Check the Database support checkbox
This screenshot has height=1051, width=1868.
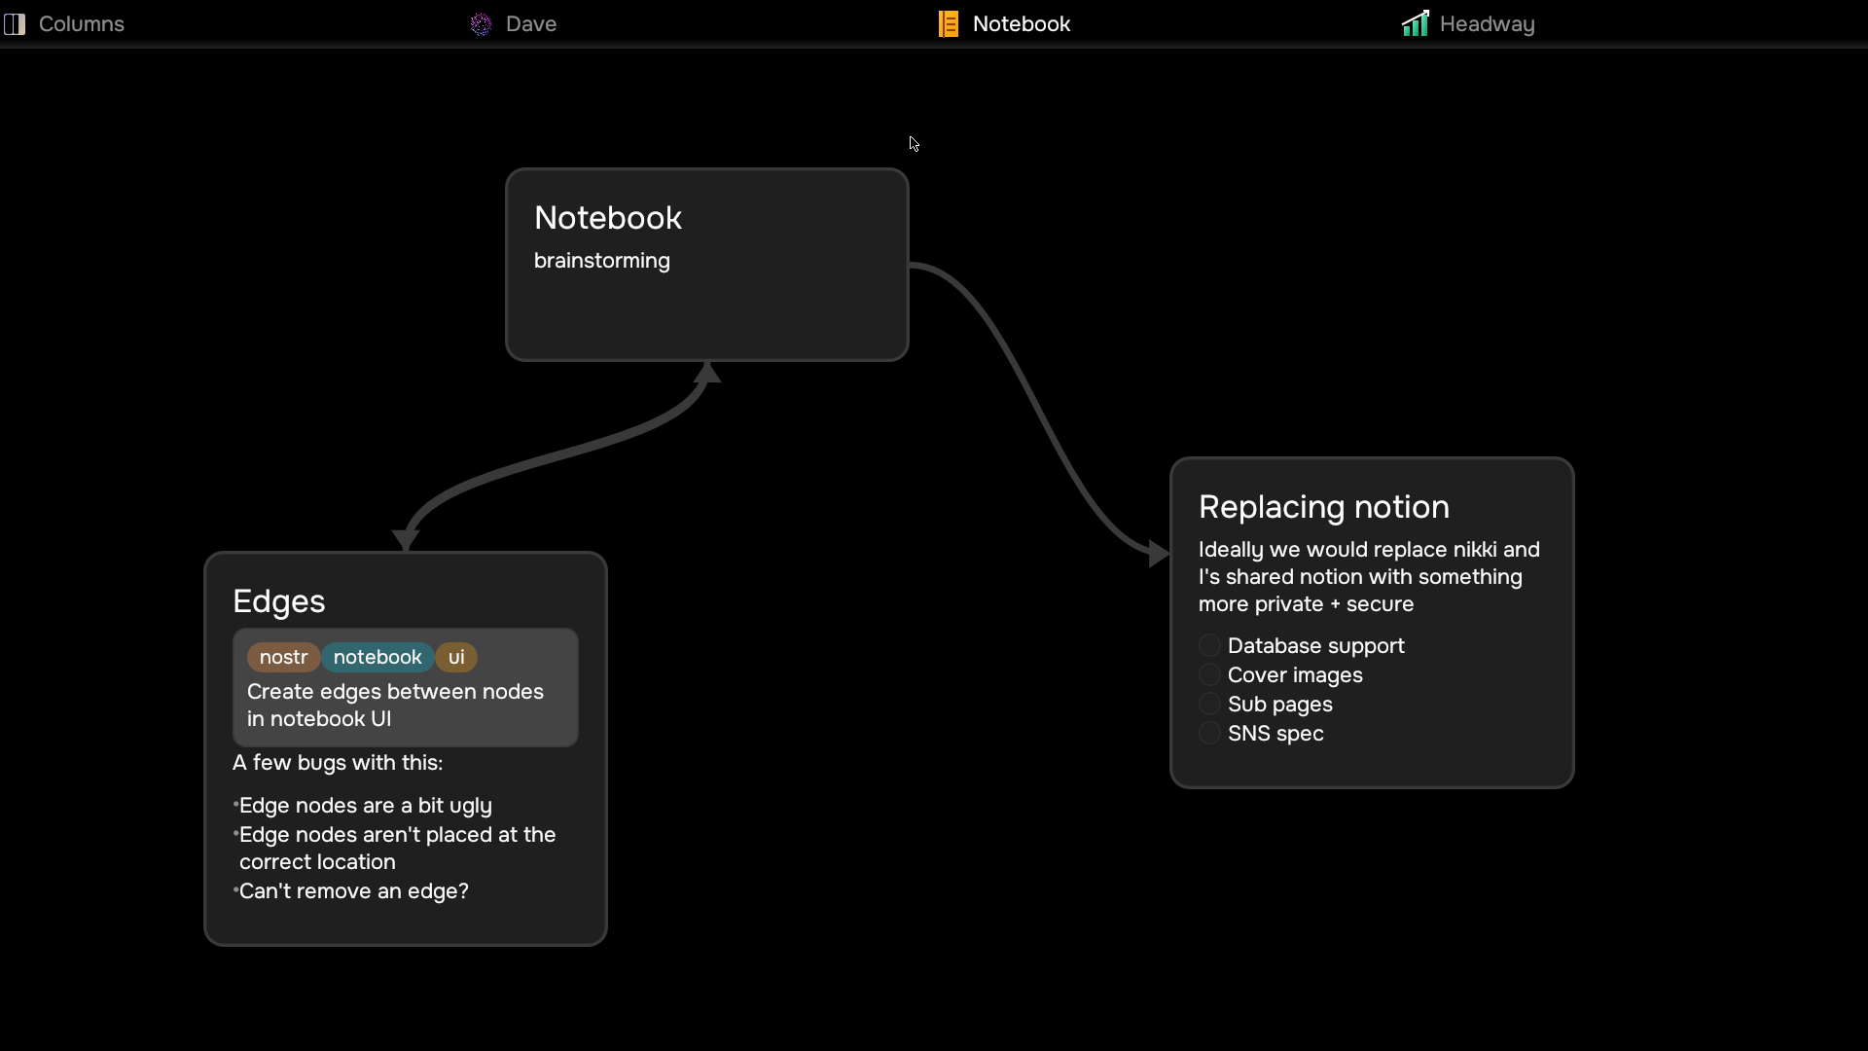pos(1209,645)
